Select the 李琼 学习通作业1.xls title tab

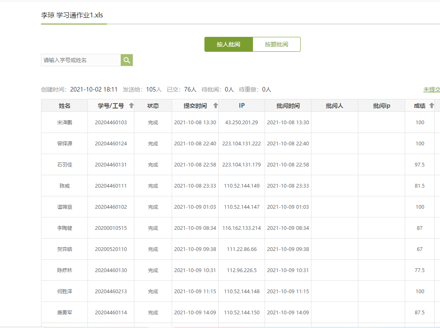click(72, 15)
